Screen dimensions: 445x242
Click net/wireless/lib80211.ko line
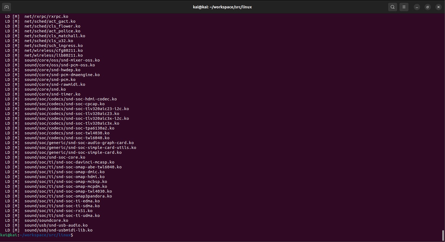44,55
